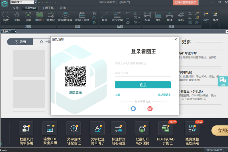Click the 忘记密码 forgot password link
The image size is (228, 152).
tap(164, 95)
